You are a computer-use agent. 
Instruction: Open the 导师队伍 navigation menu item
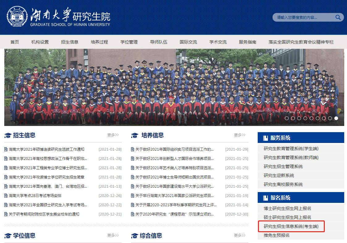[x=159, y=42]
